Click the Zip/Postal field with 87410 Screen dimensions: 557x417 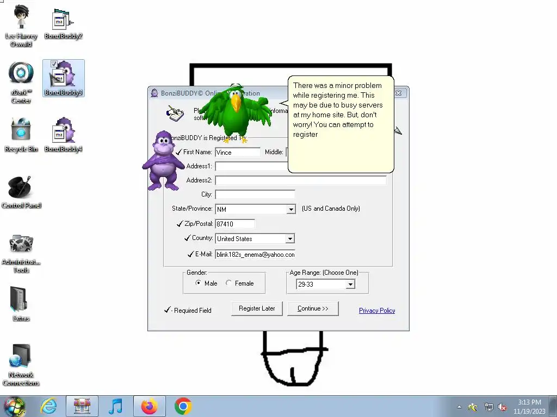pos(235,224)
